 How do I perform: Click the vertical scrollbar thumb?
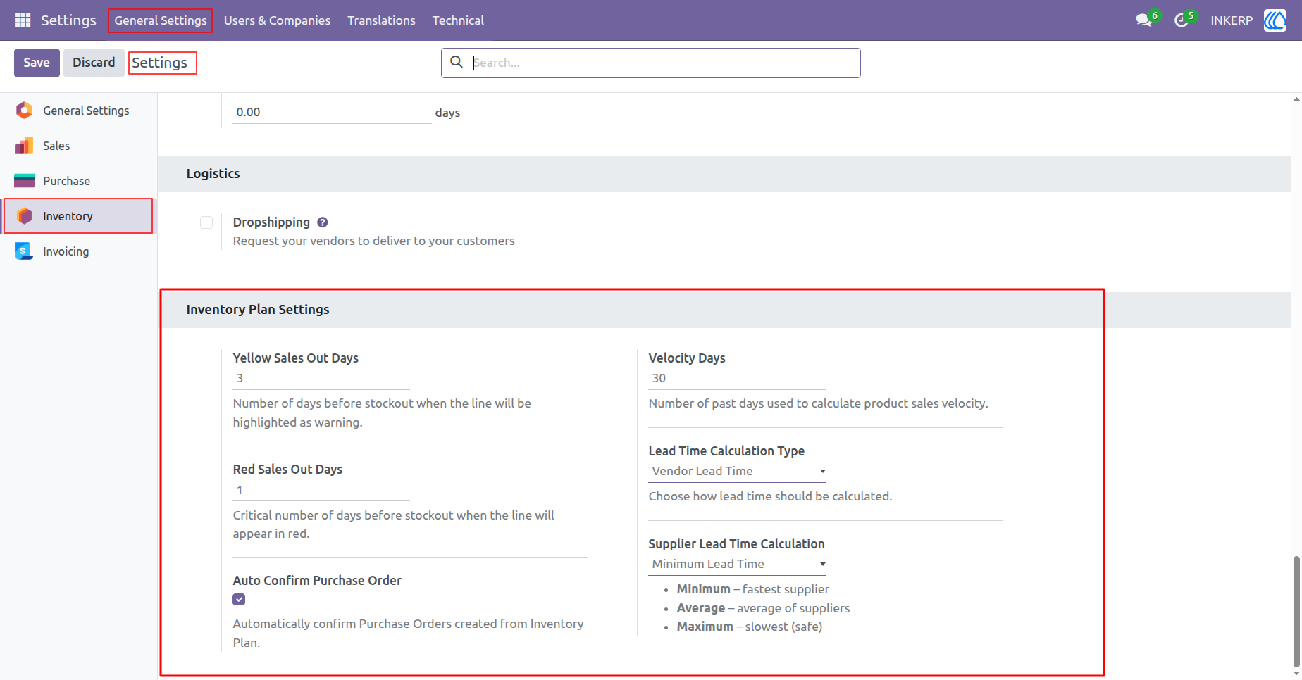(x=1296, y=610)
